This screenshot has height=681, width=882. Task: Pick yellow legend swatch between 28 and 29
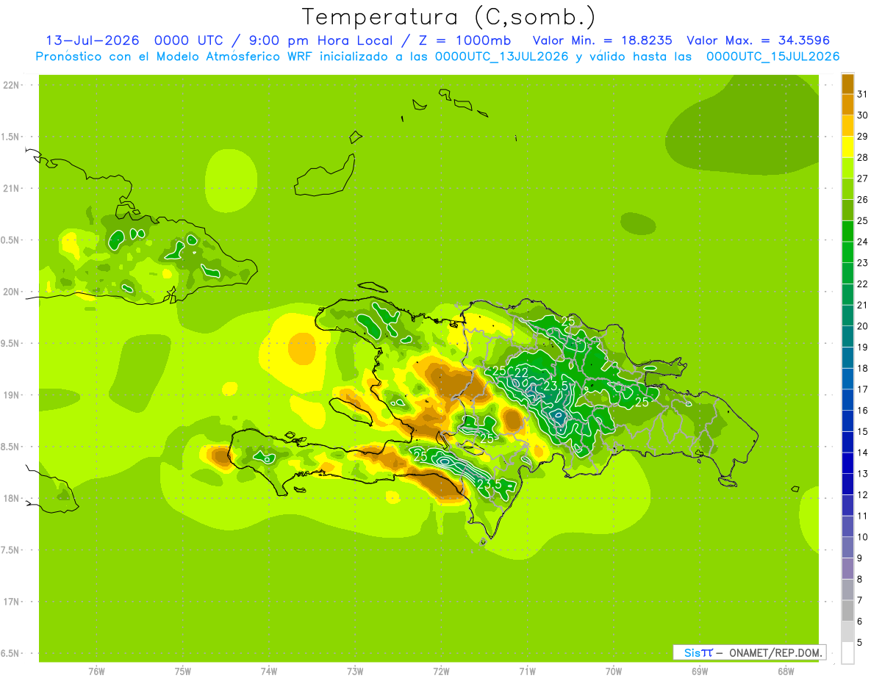click(847, 147)
